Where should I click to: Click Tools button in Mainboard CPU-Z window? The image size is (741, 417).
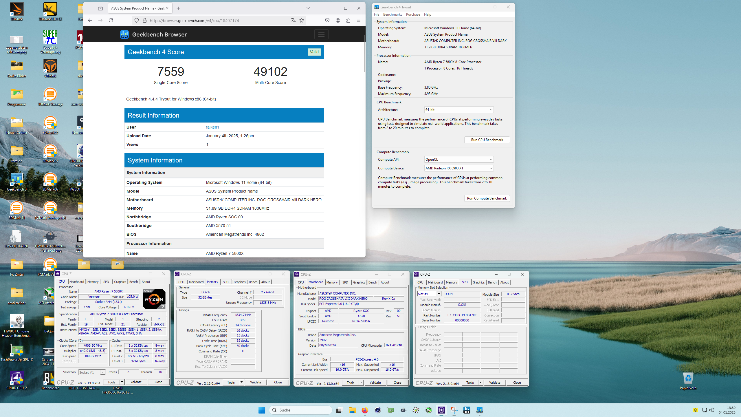[x=351, y=383]
